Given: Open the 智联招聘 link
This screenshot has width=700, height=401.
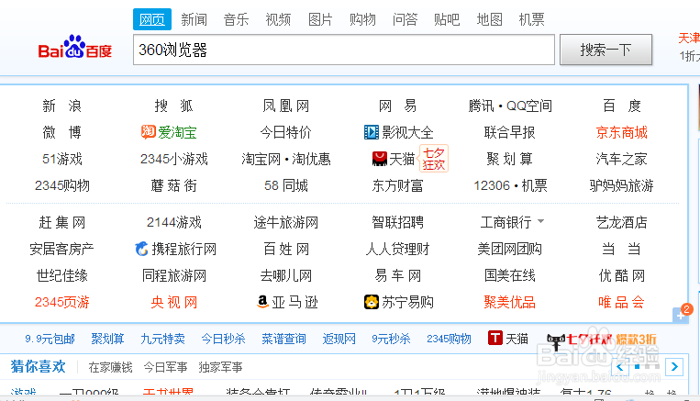Looking at the screenshot, I should pyautogui.click(x=397, y=222).
